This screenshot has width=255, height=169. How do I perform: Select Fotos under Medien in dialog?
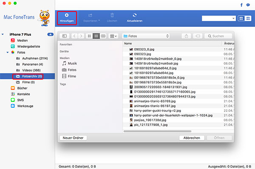72,70
